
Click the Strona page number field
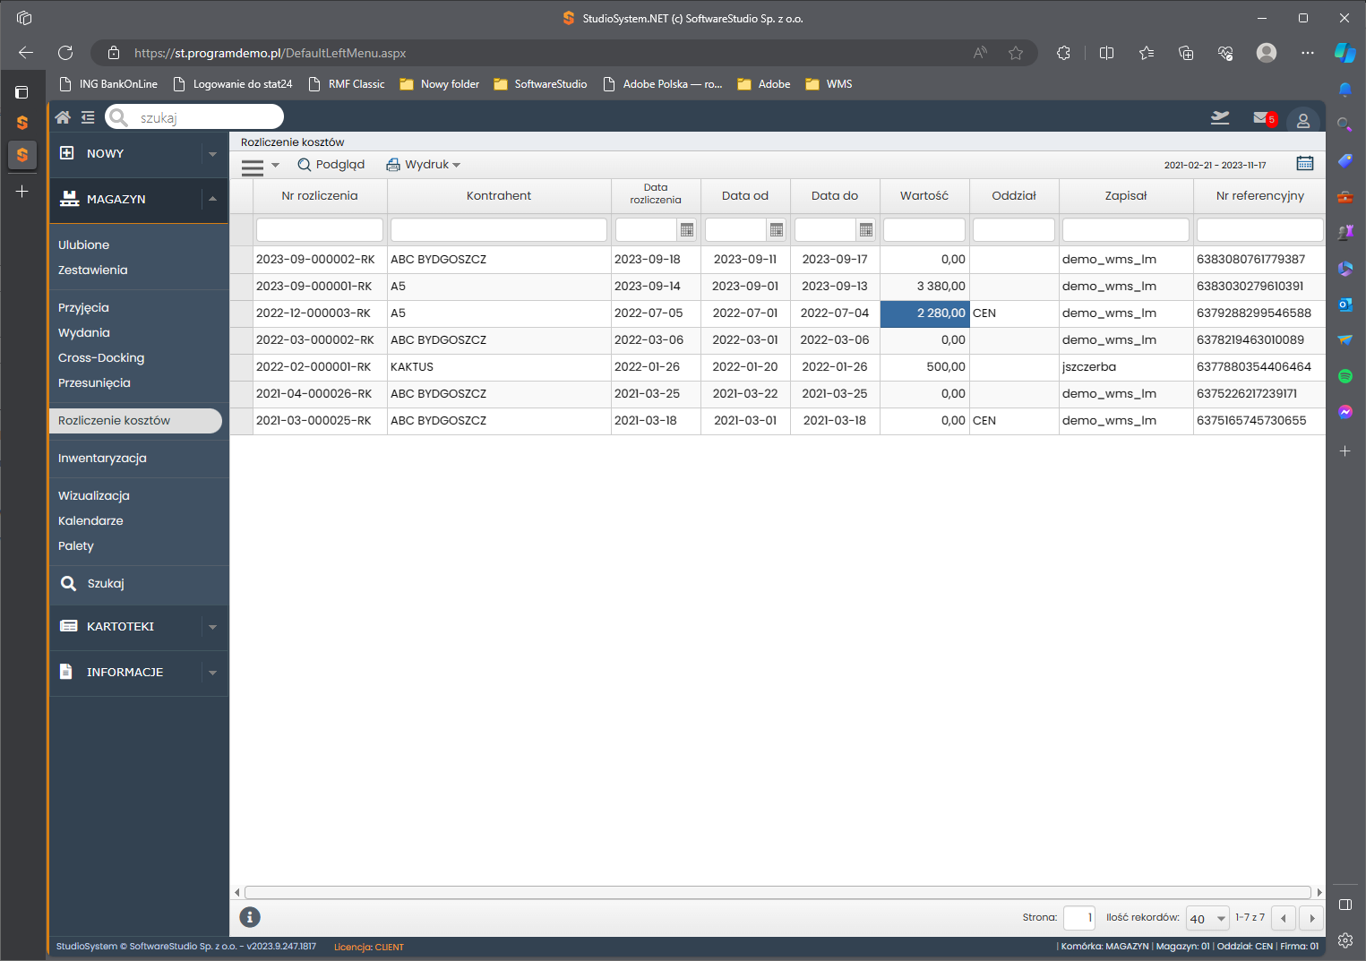tap(1079, 918)
